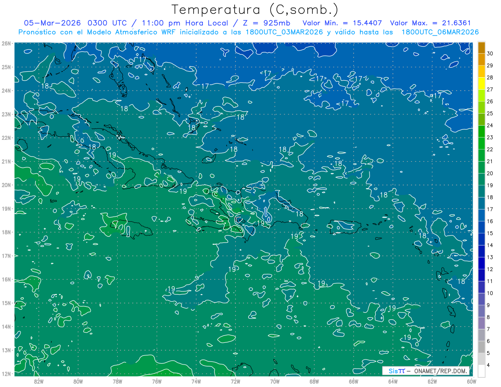The height and width of the screenshot is (387, 501).
Task: Click colorbar scale label 15
Action: tap(490, 233)
